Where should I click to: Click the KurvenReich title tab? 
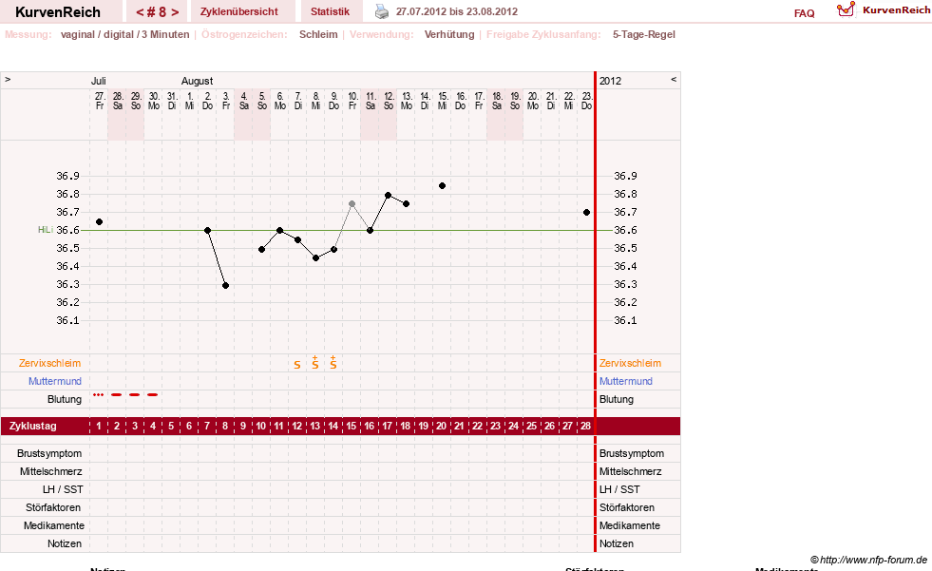58,12
